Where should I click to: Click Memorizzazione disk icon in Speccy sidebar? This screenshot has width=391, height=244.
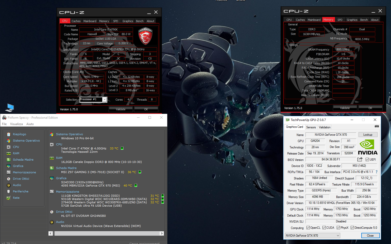[x=9, y=172]
